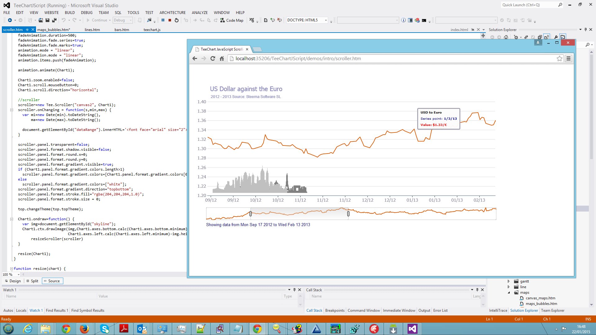This screenshot has width=596, height=335.
Task: Open the TOOLS menu
Action: tap(133, 13)
